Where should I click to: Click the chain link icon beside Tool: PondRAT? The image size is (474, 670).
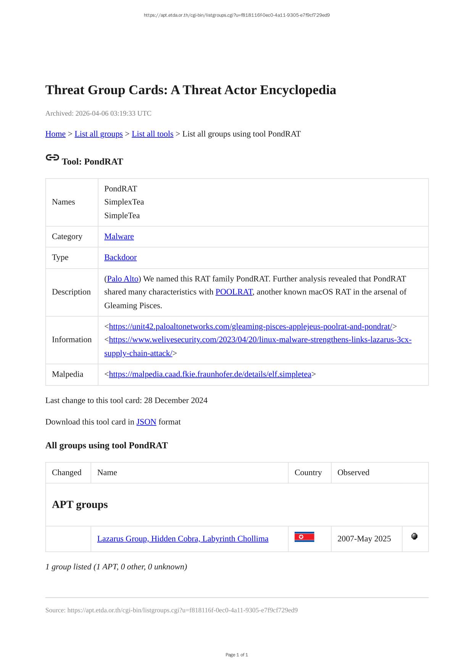coord(52,158)
